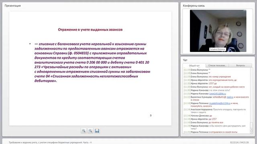Image resolution: width=257 pixels, height=144 pixels.
Task: Switch to the Общий чат tab
Action: tap(194, 66)
